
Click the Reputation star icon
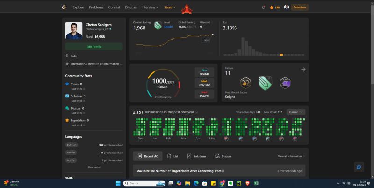pyautogui.click(x=67, y=120)
